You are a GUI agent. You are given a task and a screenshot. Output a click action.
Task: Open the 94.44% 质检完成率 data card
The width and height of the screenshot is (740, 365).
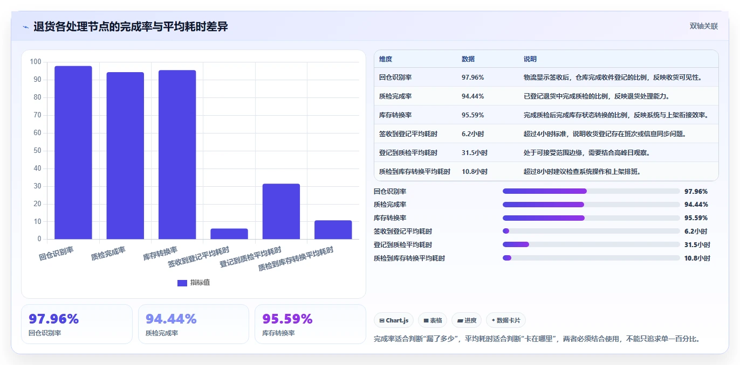pyautogui.click(x=194, y=324)
